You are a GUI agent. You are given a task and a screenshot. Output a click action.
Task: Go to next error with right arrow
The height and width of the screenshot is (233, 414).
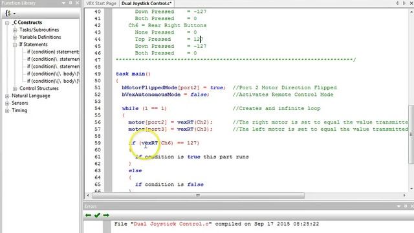pos(106,216)
